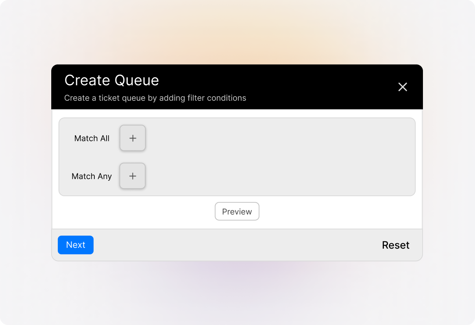This screenshot has height=325, width=475.
Task: Click Reset to clear all filter conditions
Action: [395, 245]
